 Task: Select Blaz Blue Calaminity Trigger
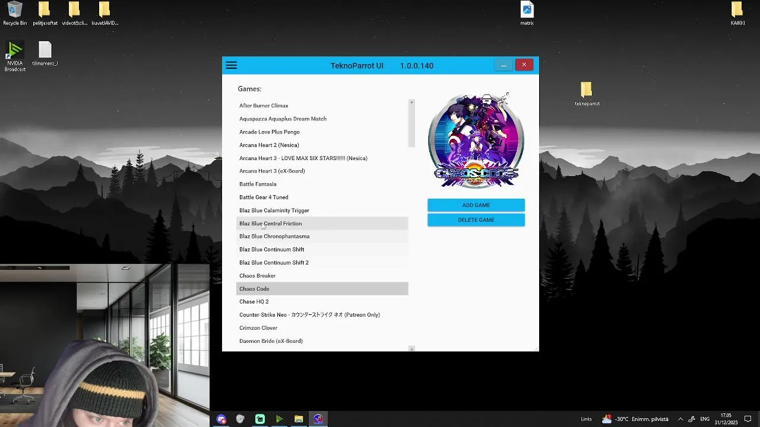coord(322,210)
